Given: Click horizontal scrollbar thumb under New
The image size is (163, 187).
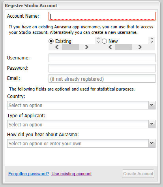Looking at the screenshot, I should [x=124, y=47].
